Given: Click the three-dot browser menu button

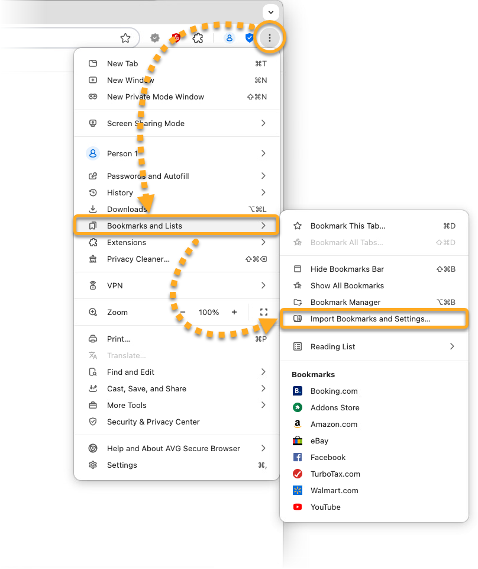Looking at the screenshot, I should (x=270, y=38).
